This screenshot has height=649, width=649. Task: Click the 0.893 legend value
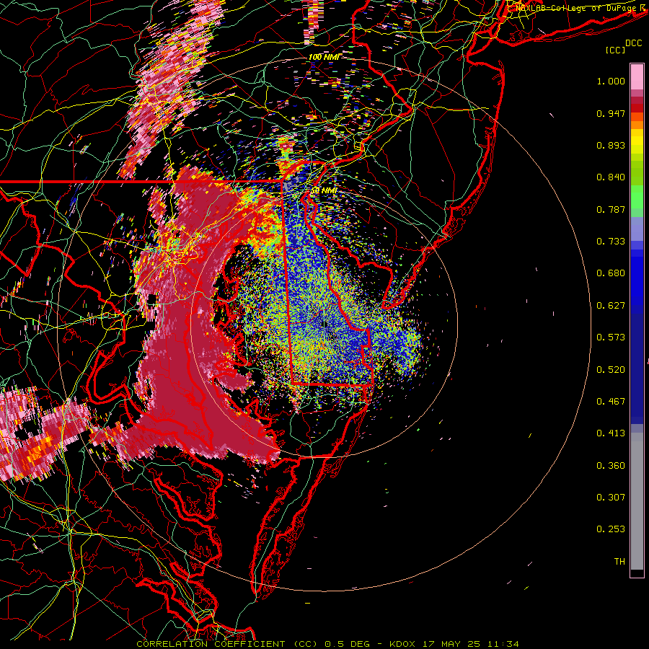point(611,145)
